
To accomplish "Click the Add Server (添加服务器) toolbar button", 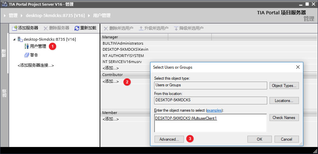I will (25, 28).
